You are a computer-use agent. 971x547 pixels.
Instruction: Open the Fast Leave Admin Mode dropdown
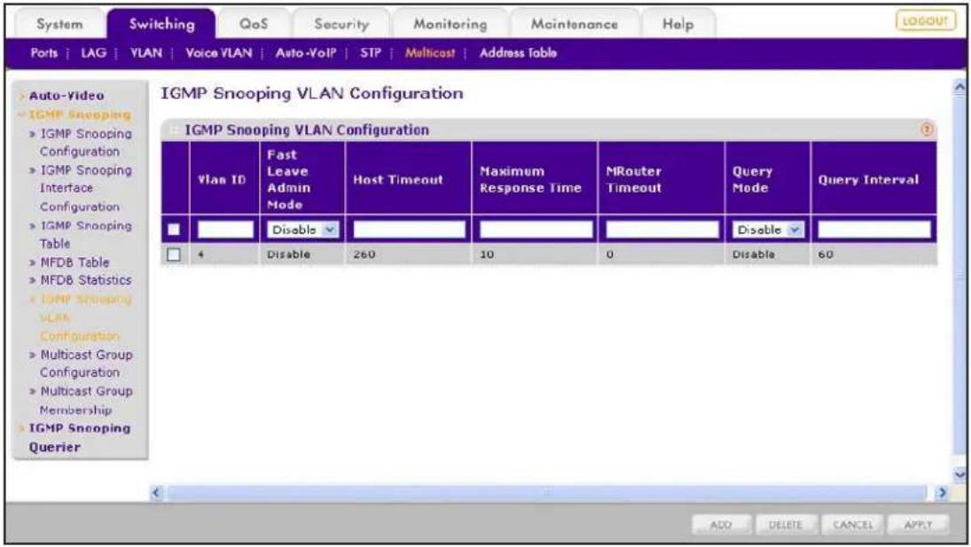coord(302,230)
